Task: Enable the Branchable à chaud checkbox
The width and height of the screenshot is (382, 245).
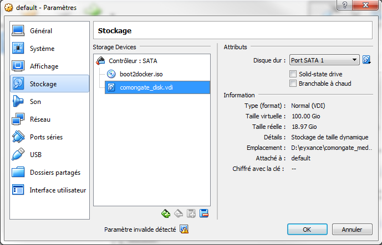Action: click(x=293, y=84)
